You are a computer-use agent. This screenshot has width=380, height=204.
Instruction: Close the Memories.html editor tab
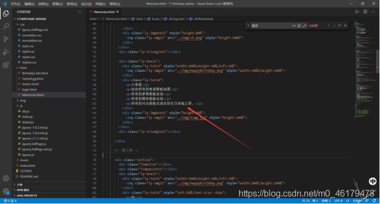pyautogui.click(x=117, y=12)
